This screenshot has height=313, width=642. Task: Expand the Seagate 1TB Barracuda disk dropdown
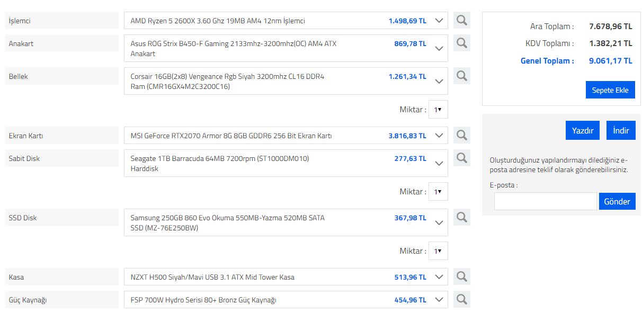point(286,163)
